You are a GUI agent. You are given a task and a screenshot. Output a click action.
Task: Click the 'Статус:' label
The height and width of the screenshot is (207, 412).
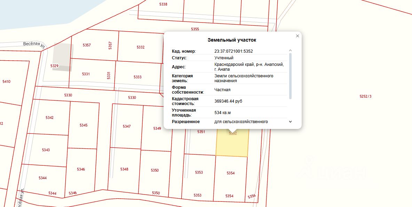pos(180,58)
